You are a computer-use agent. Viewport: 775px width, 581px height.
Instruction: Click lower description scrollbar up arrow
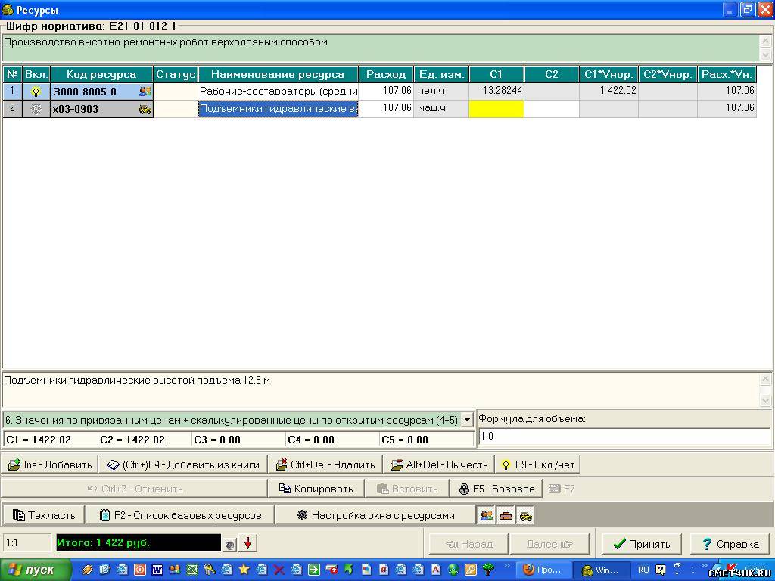click(x=765, y=380)
